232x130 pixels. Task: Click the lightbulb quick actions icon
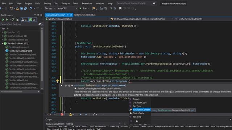click(57, 81)
